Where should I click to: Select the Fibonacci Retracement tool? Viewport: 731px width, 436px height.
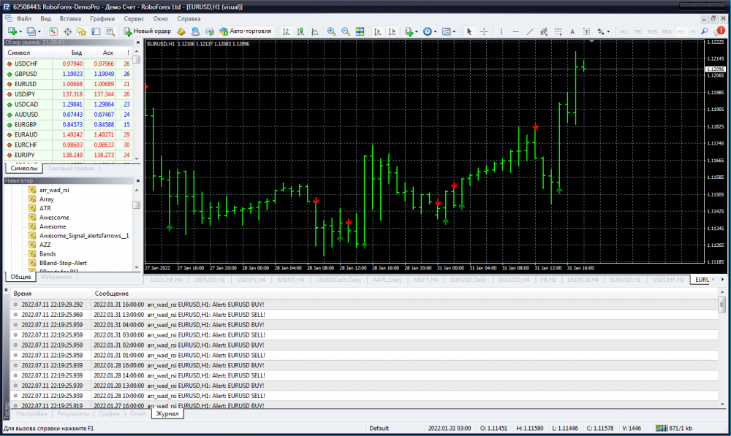[558, 31]
